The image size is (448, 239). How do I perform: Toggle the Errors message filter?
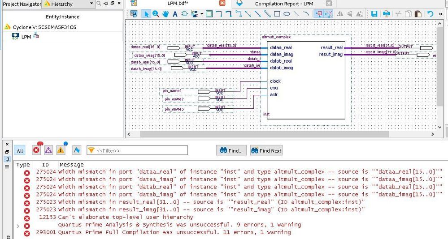pyautogui.click(x=37, y=150)
